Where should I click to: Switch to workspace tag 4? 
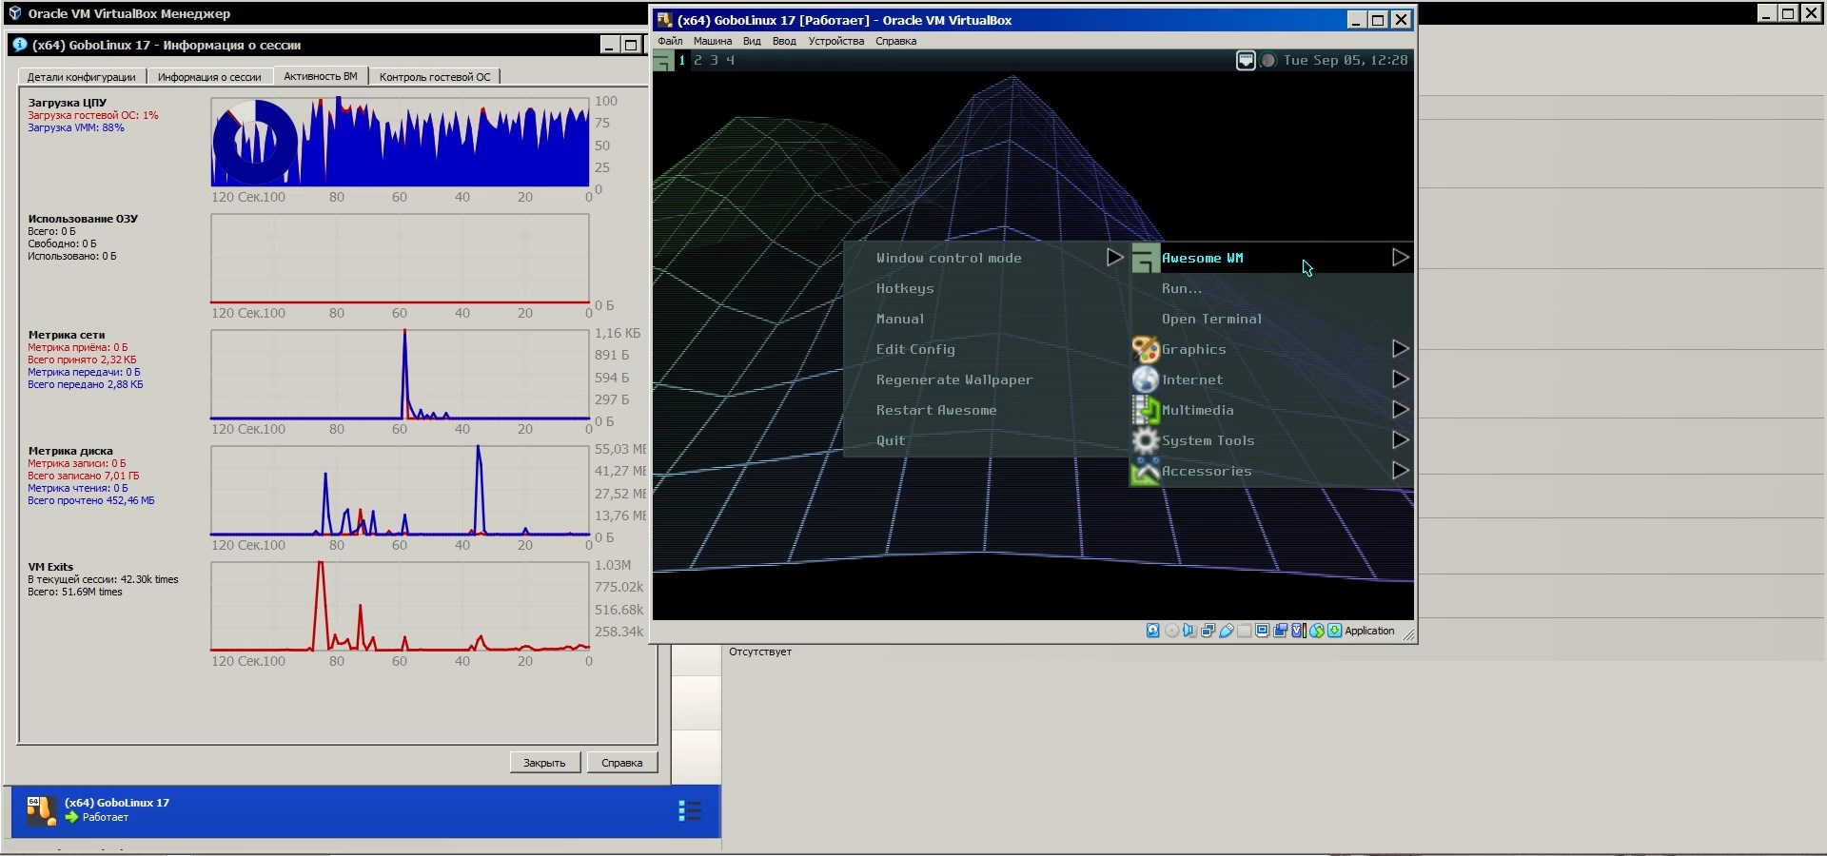730,61
